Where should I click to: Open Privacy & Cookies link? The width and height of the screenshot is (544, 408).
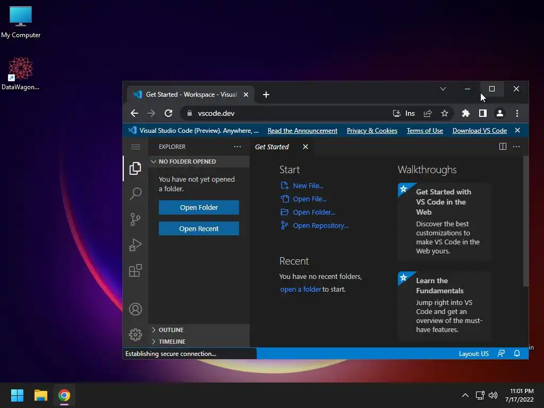[372, 131]
